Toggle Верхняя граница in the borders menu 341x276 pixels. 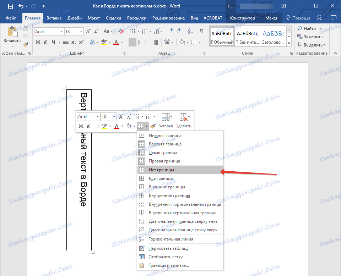tap(165, 144)
